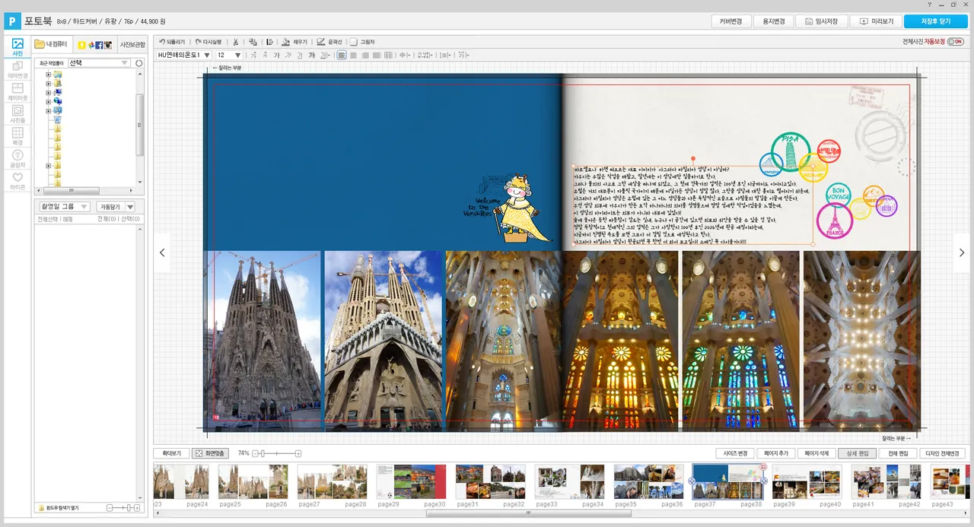Click the 다시실행 redo button

(208, 42)
